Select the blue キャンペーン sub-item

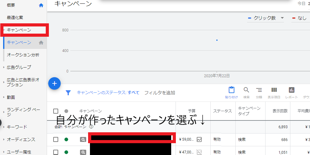coord(19,42)
